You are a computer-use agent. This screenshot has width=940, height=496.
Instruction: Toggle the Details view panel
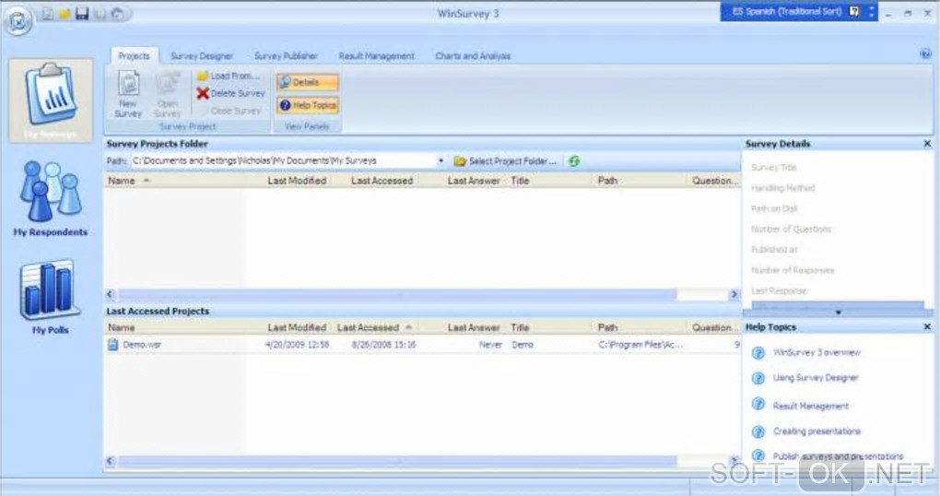[x=308, y=82]
